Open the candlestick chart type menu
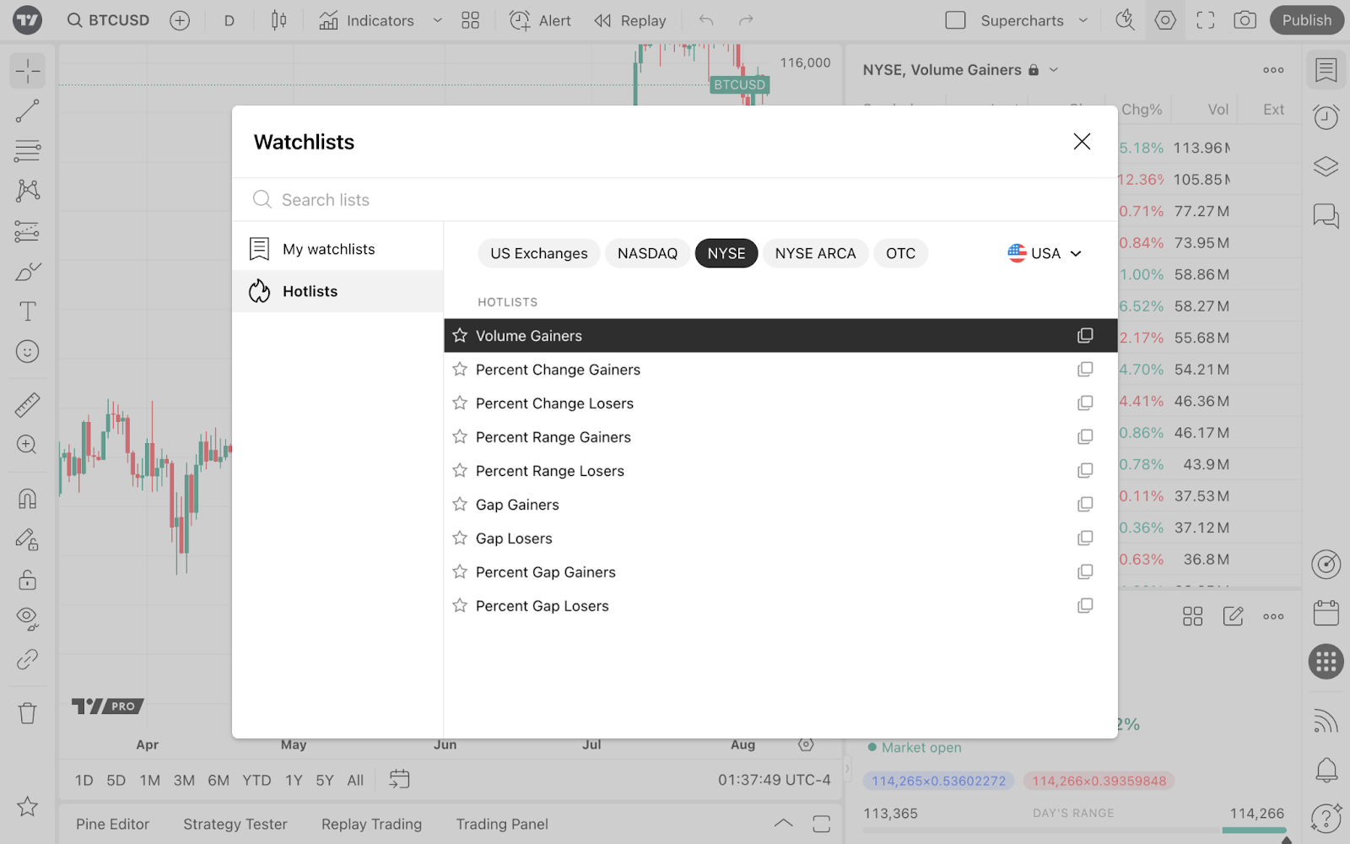 (x=279, y=20)
